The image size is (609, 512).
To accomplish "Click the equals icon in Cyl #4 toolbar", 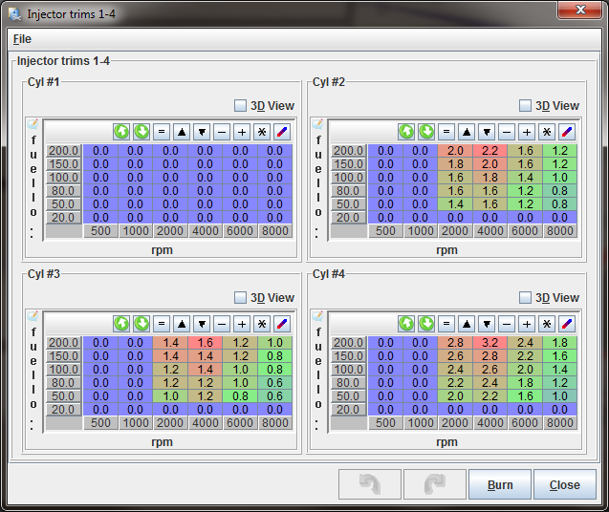I will tap(446, 324).
